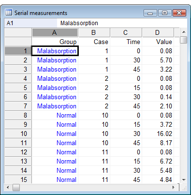Image resolution: width=191 pixels, height=195 pixels.
Task: Click the horizontal scrollbar thumb
Action: tap(16, 187)
